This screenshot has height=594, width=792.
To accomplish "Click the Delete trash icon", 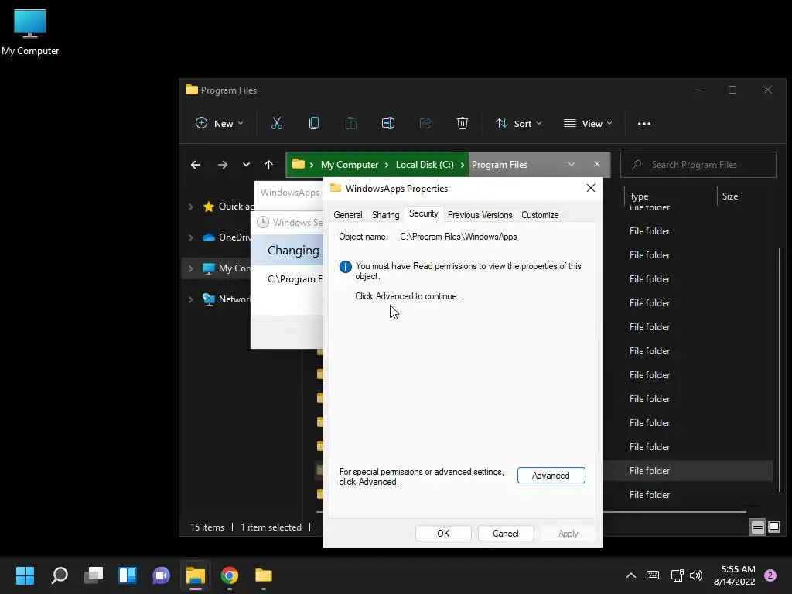I will pos(463,123).
